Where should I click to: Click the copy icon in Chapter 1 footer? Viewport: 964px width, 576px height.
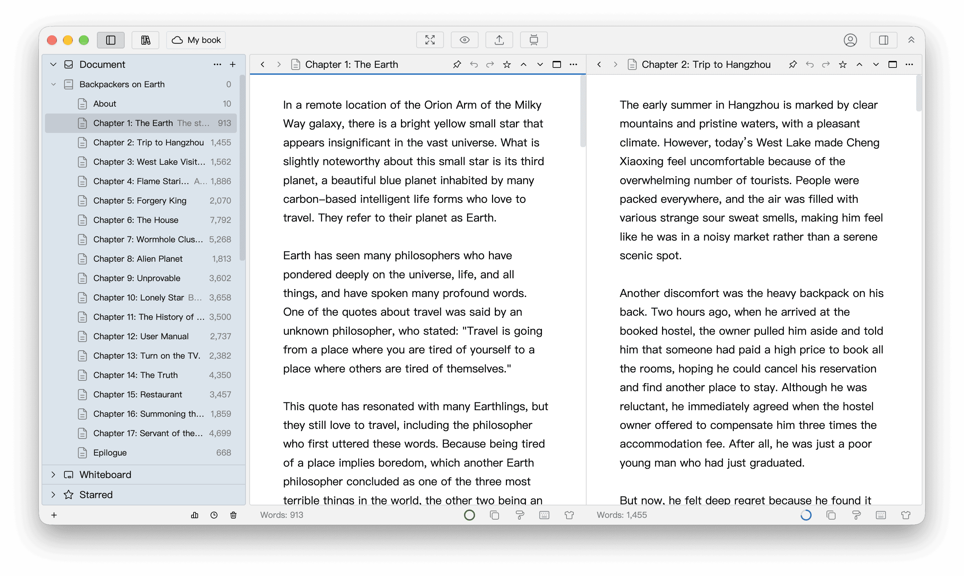point(494,515)
